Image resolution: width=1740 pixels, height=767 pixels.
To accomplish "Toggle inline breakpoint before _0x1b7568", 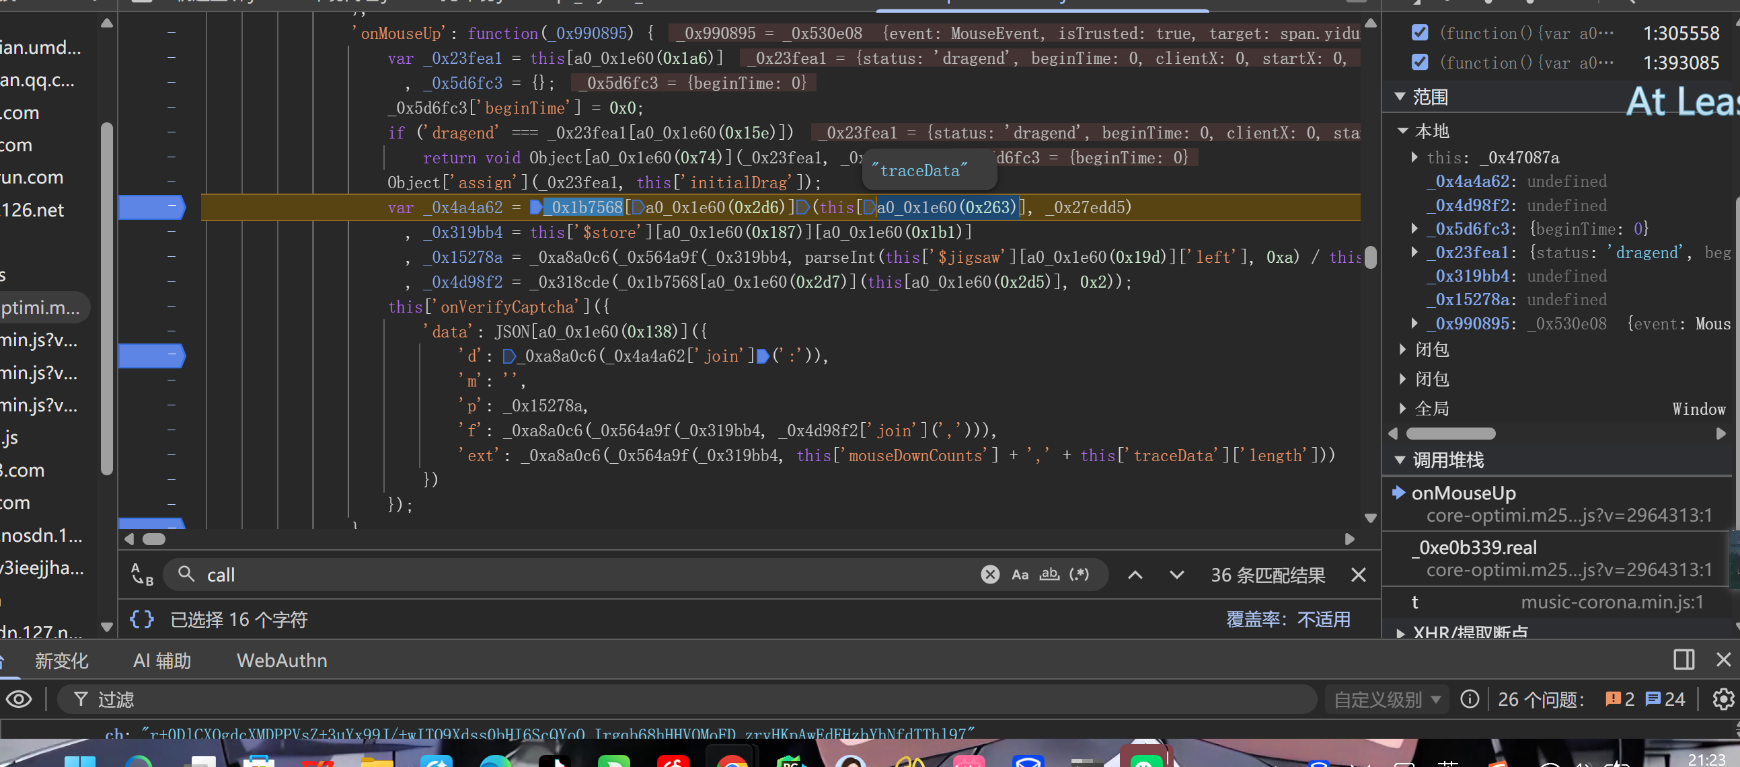I will click(536, 207).
